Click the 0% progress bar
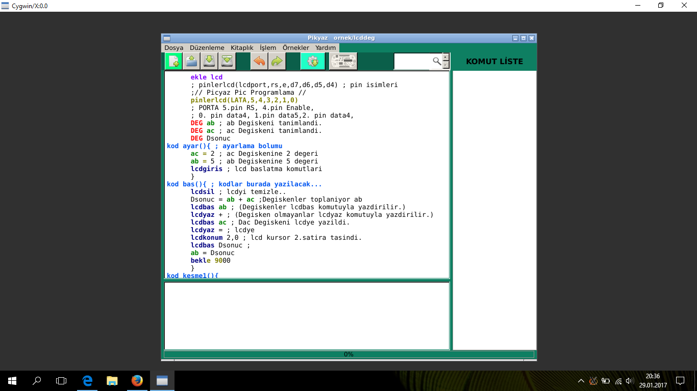The image size is (697, 391). click(x=349, y=354)
